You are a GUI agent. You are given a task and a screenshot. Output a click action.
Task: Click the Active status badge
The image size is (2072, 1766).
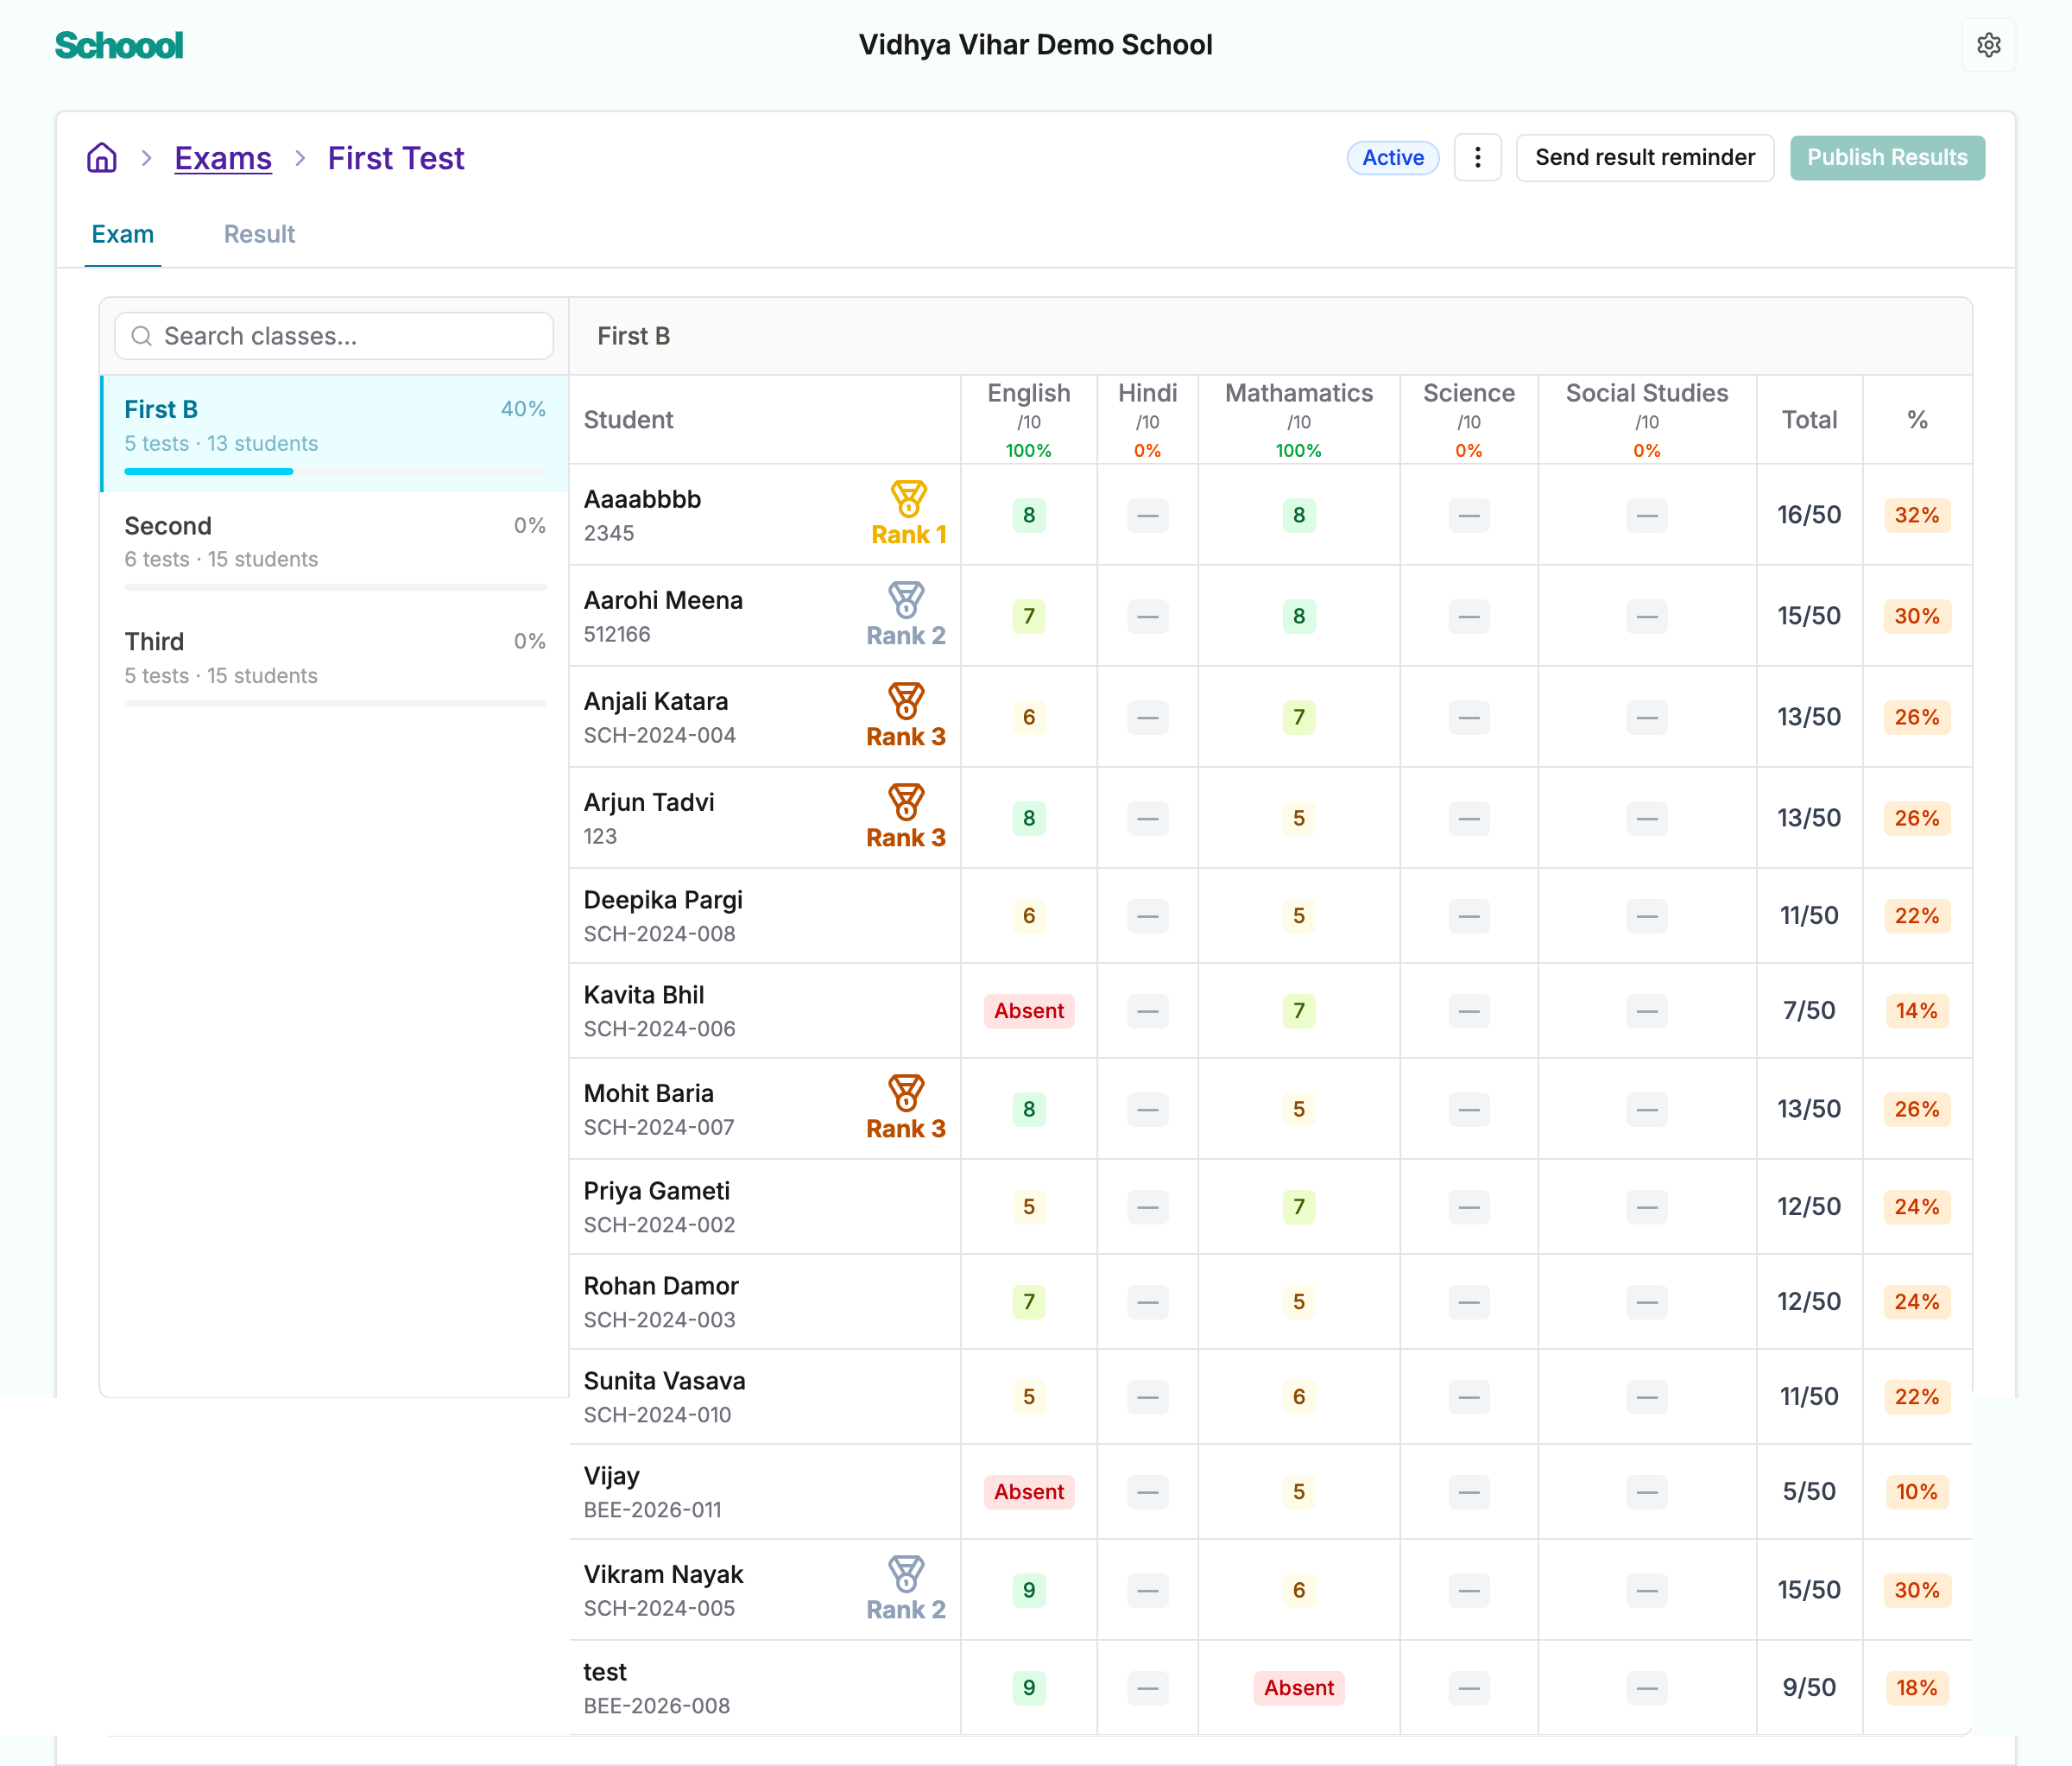coord(1393,158)
